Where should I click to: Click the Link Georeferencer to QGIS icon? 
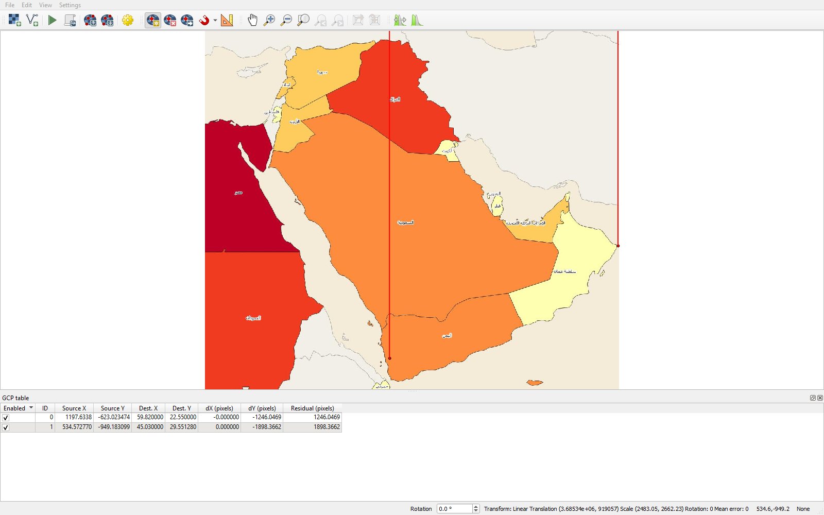click(358, 20)
